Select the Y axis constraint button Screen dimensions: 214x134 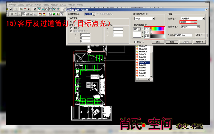tap(16, 14)
